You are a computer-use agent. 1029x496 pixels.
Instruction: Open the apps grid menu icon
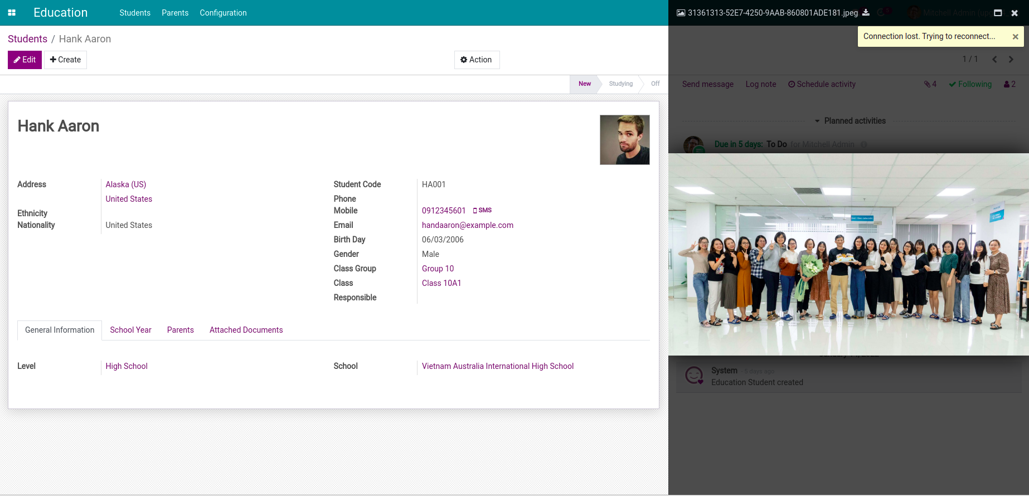coord(12,13)
